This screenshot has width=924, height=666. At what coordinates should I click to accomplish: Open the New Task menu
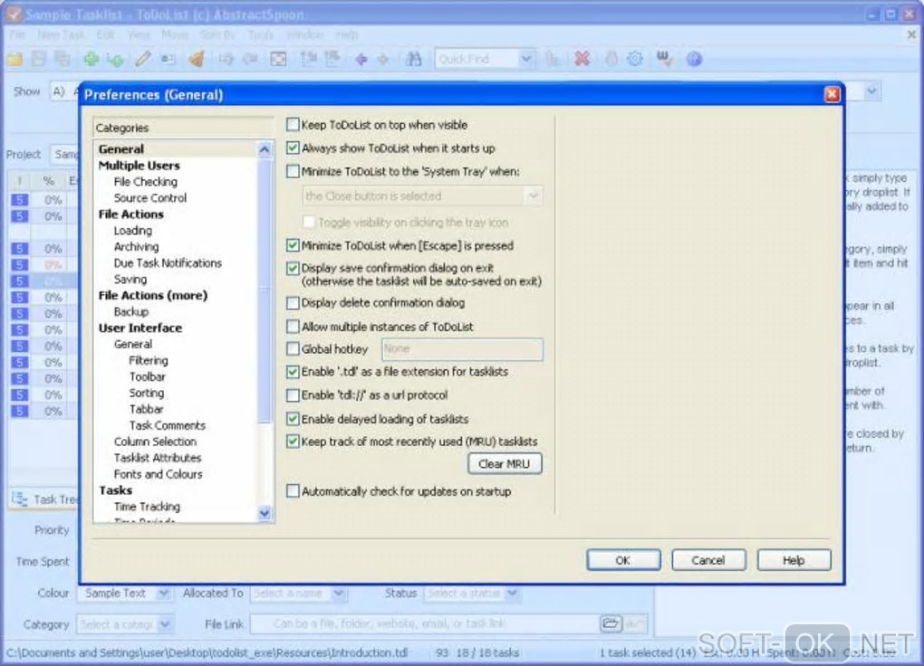pos(61,34)
